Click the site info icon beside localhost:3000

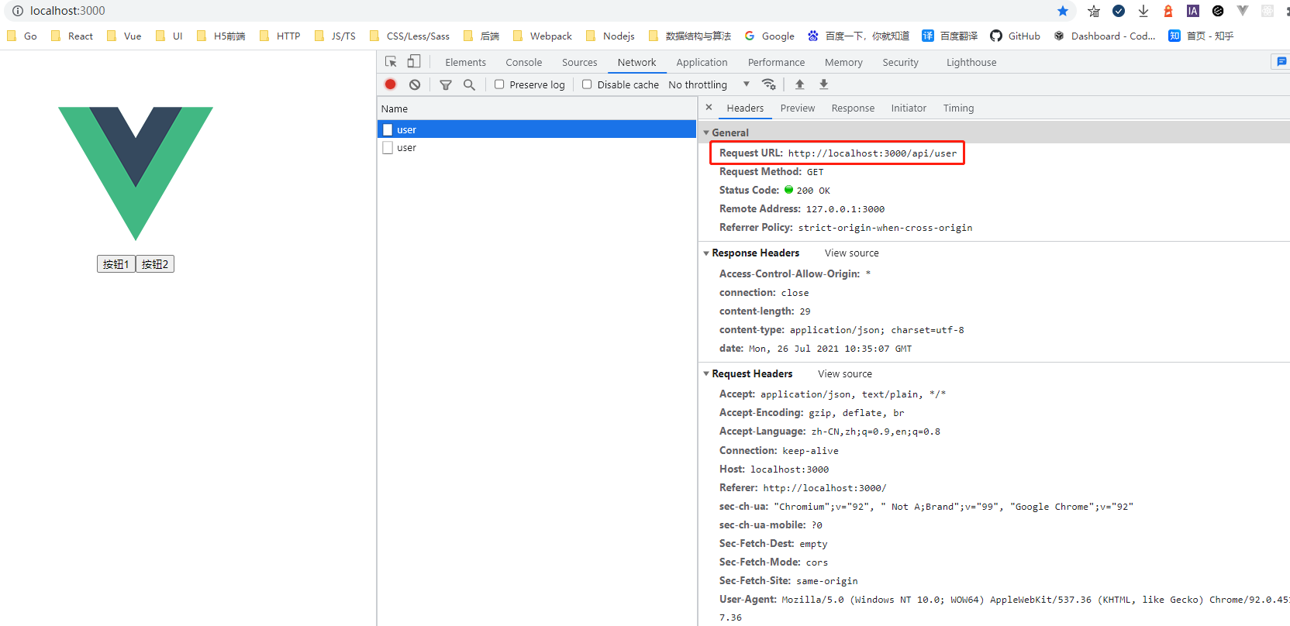pos(17,11)
